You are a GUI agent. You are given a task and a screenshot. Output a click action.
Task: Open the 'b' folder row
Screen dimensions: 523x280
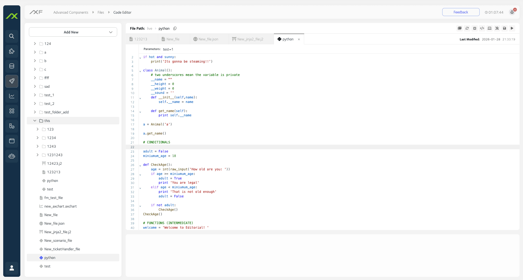(x=73, y=61)
